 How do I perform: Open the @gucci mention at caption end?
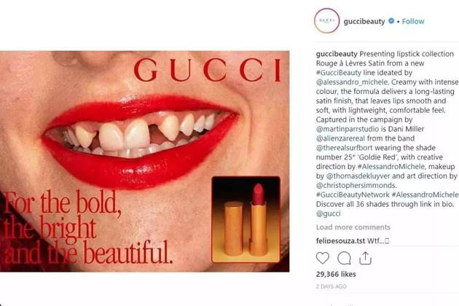pyautogui.click(x=328, y=213)
